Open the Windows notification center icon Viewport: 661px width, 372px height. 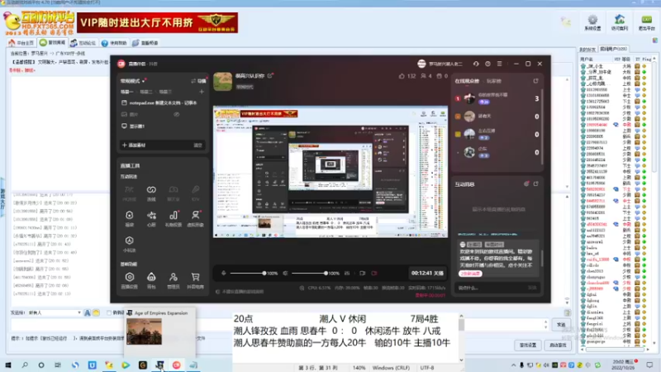pyautogui.click(x=649, y=365)
